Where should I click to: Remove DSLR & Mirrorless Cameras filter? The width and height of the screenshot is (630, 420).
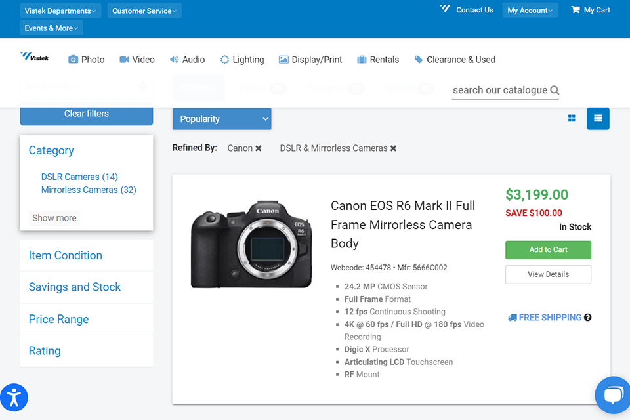click(x=393, y=148)
